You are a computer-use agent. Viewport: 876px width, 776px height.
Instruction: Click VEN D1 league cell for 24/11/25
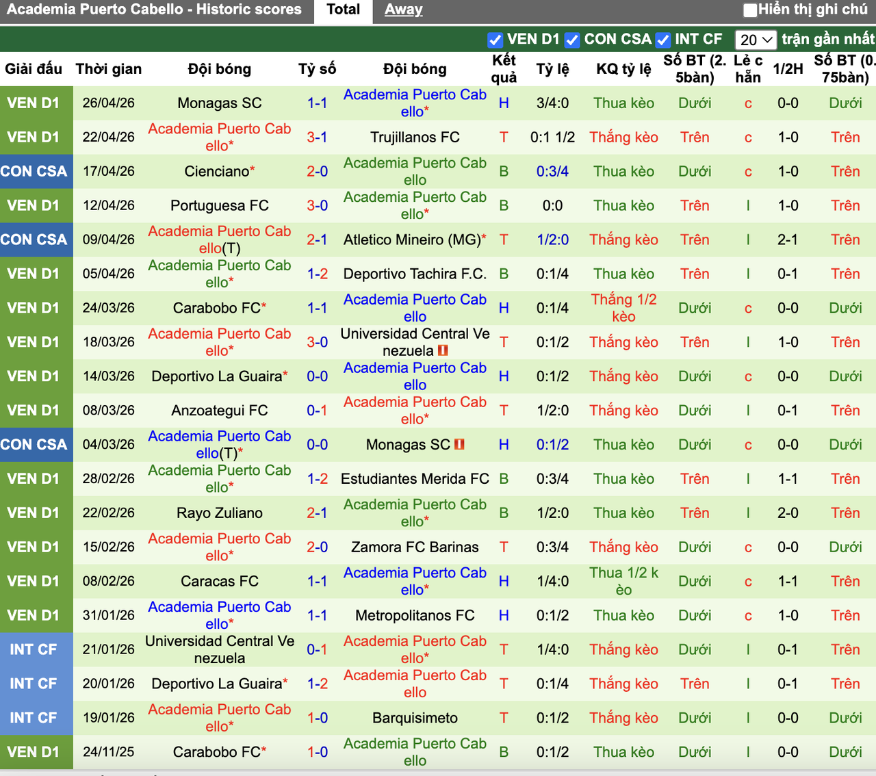tap(36, 752)
